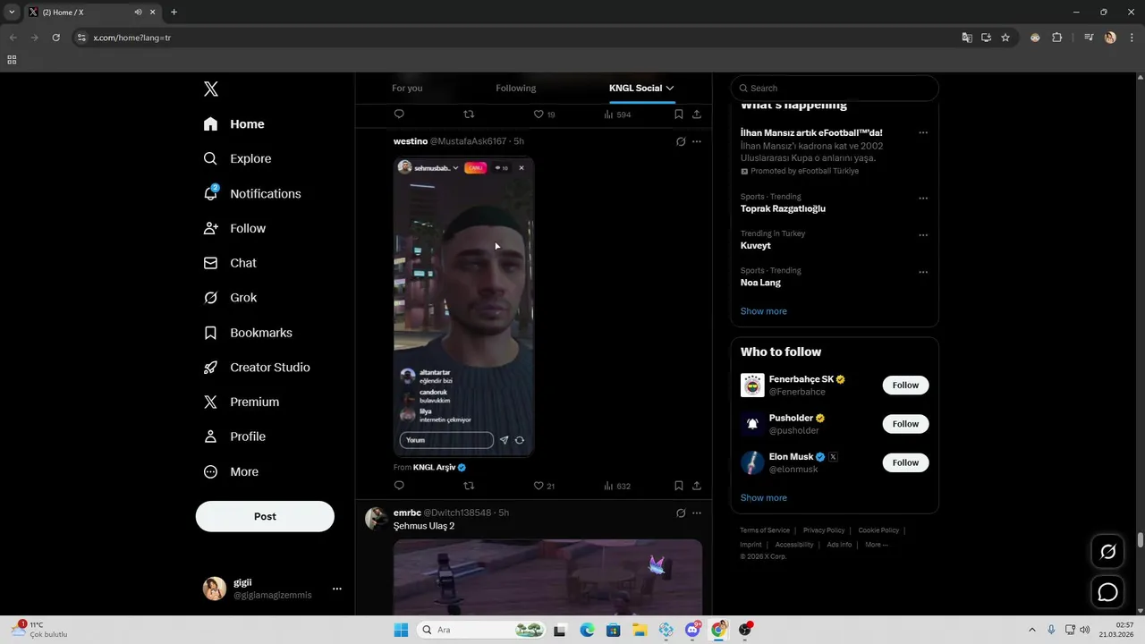Open the westino livestream video thumbnail
Image resolution: width=1145 pixels, height=644 pixels.
point(463,307)
